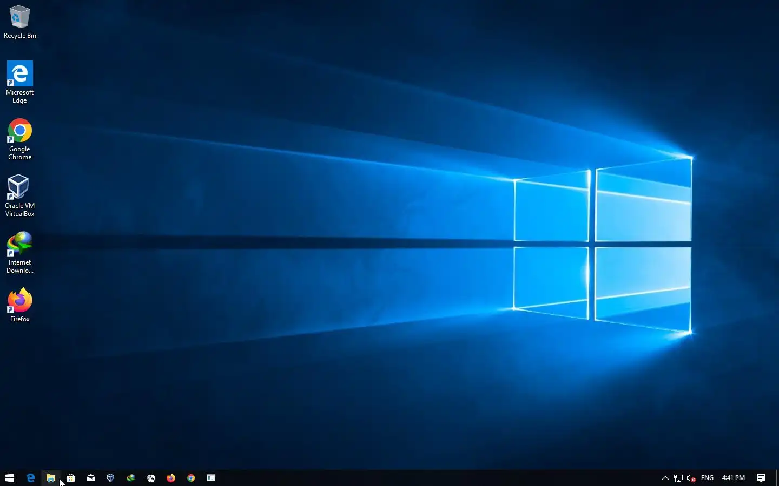Click the Show desktop strip

click(777, 478)
